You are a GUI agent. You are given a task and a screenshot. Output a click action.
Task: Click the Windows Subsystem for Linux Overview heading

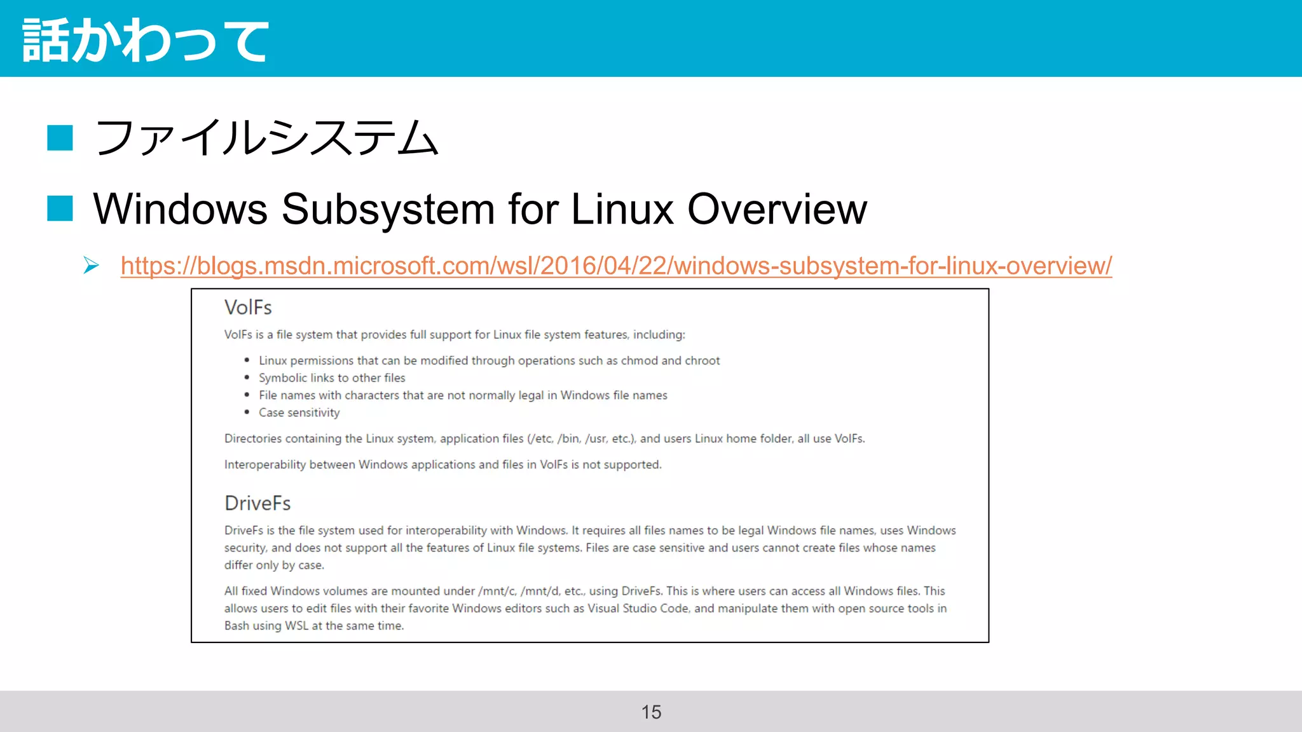click(480, 208)
